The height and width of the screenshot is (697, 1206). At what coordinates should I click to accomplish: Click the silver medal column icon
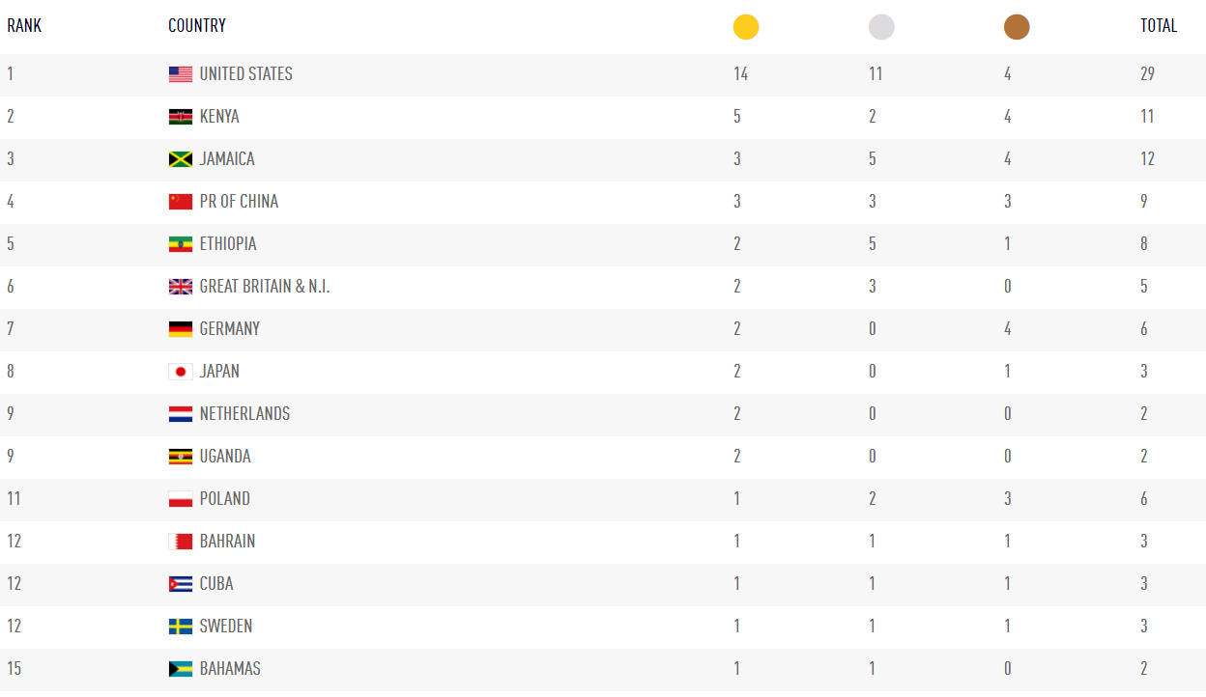tap(881, 27)
